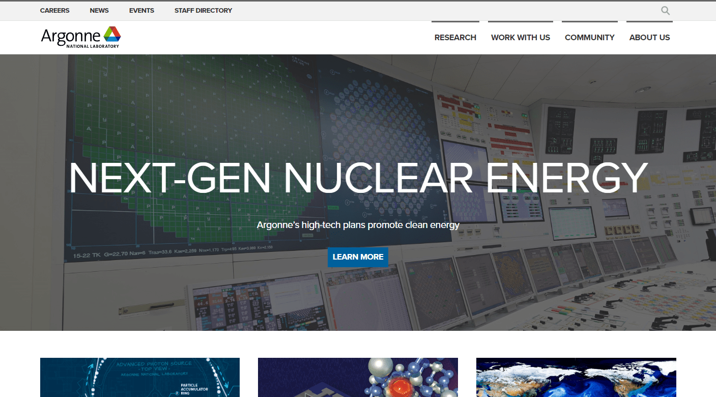Click the clean energy subheading text

click(358, 224)
